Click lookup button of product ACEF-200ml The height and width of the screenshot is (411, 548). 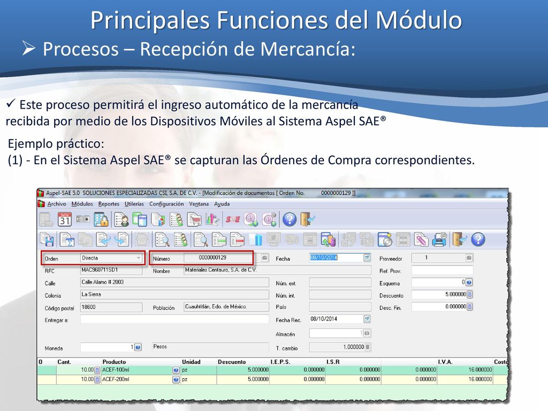pyautogui.click(x=176, y=379)
